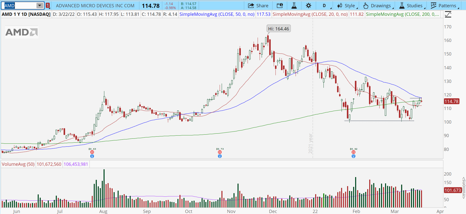Click the AMD logo on the chart

(22, 32)
